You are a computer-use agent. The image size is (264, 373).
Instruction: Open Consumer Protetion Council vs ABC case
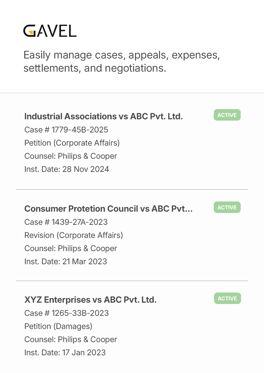(x=108, y=209)
